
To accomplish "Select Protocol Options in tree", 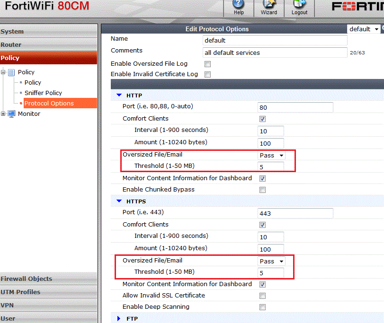I will pyautogui.click(x=60, y=103).
